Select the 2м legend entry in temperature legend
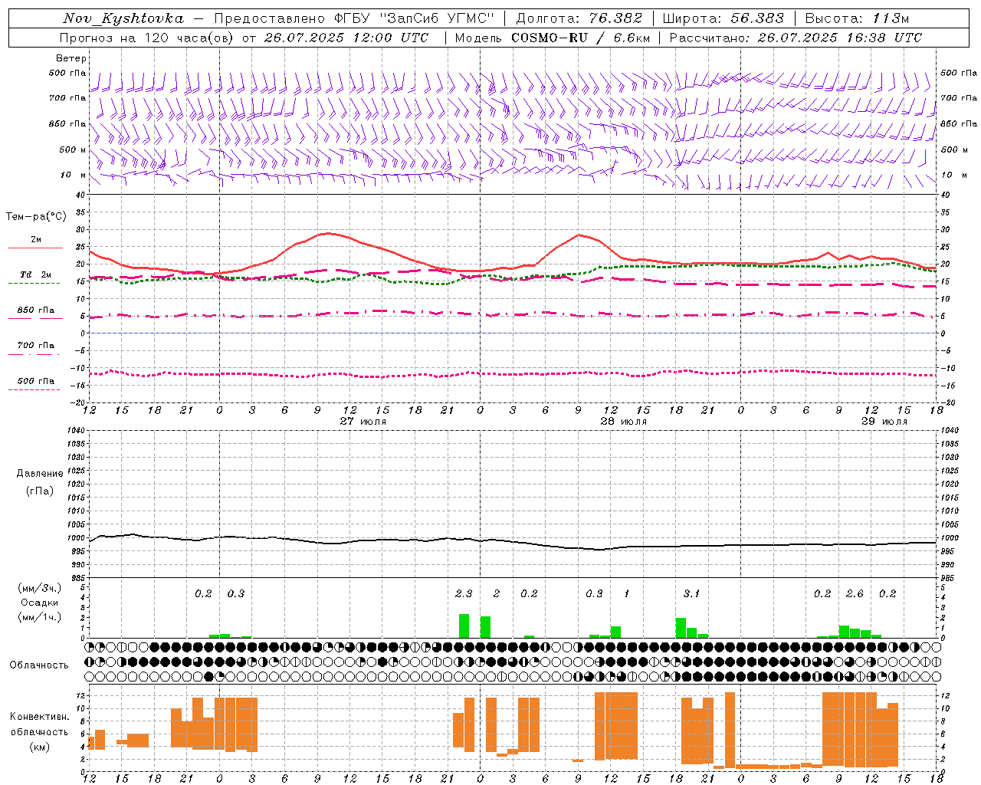Image resolution: width=981 pixels, height=785 pixels. pyautogui.click(x=36, y=240)
